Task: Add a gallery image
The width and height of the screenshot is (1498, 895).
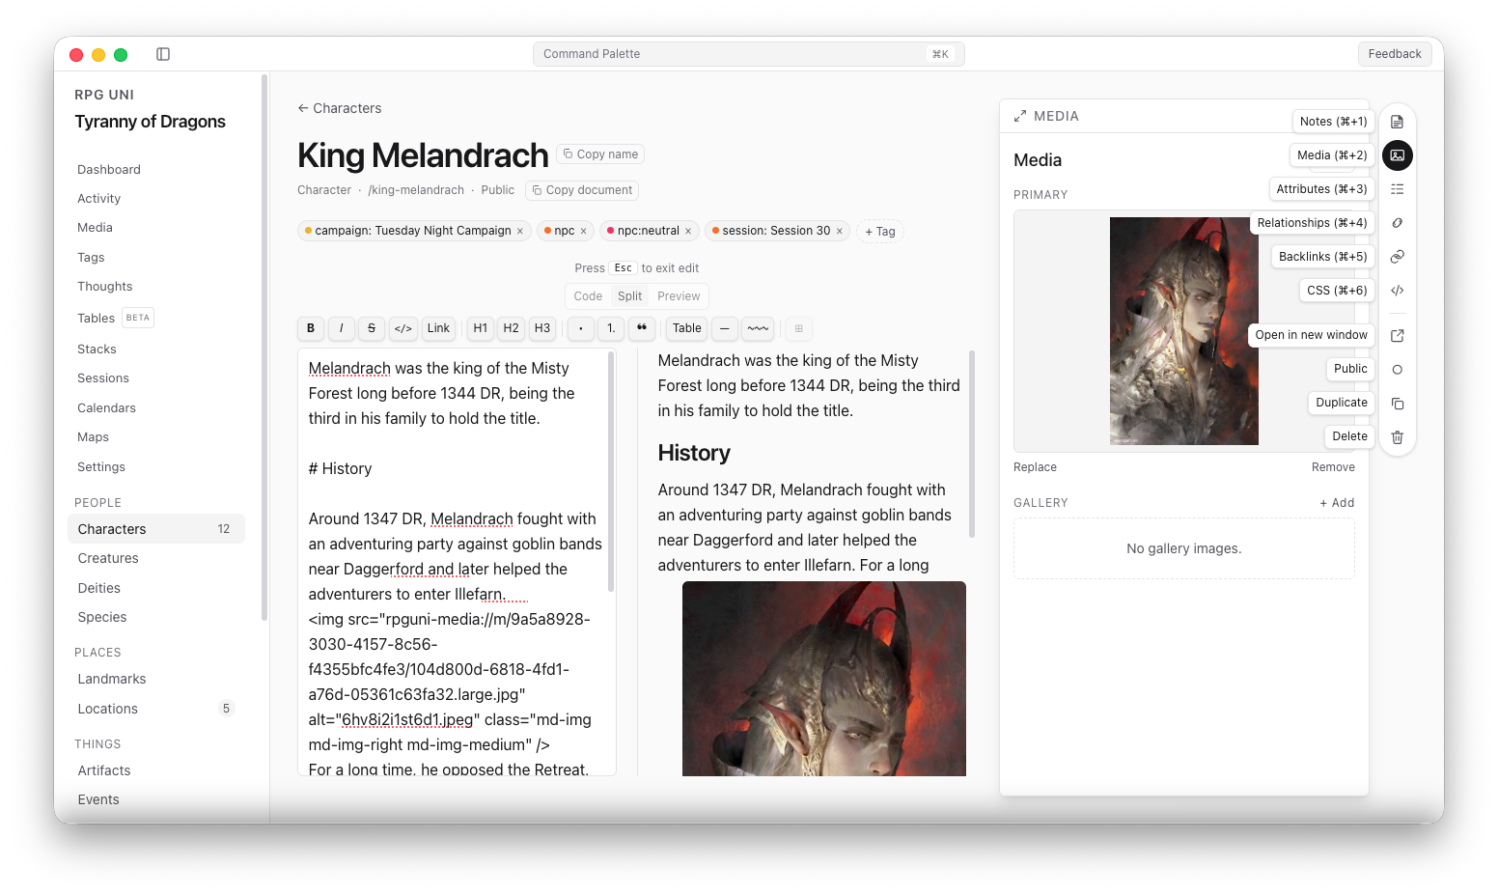Action: tap(1337, 503)
